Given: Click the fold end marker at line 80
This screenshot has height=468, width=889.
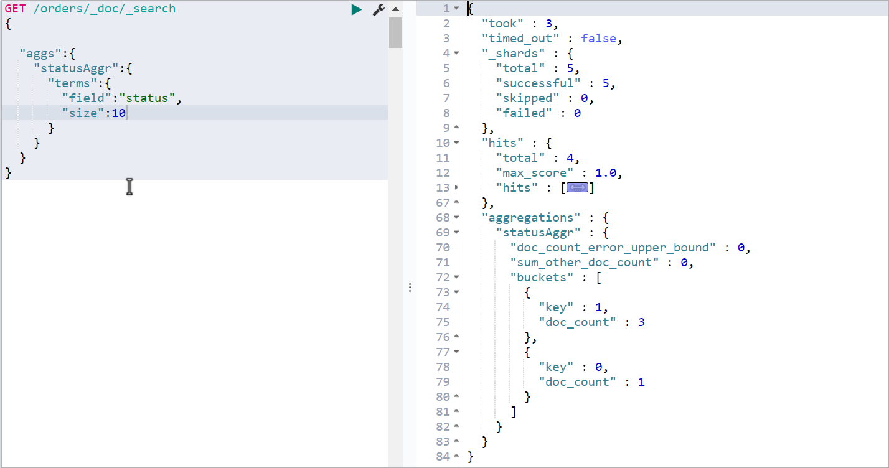Looking at the screenshot, I should 456,397.
